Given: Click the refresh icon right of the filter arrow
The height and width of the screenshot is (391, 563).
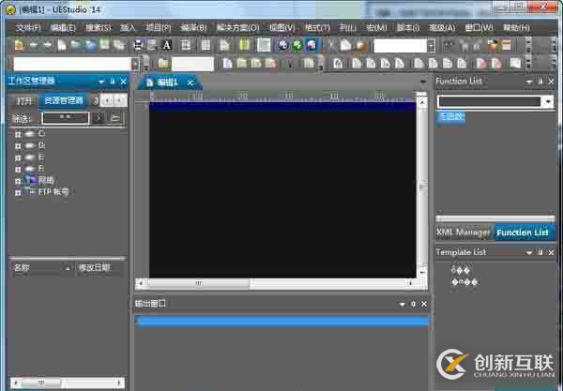Looking at the screenshot, I should click(x=115, y=118).
